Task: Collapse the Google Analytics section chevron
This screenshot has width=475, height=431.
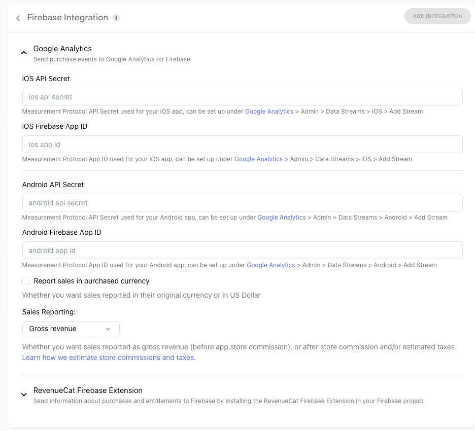Action: 24,53
